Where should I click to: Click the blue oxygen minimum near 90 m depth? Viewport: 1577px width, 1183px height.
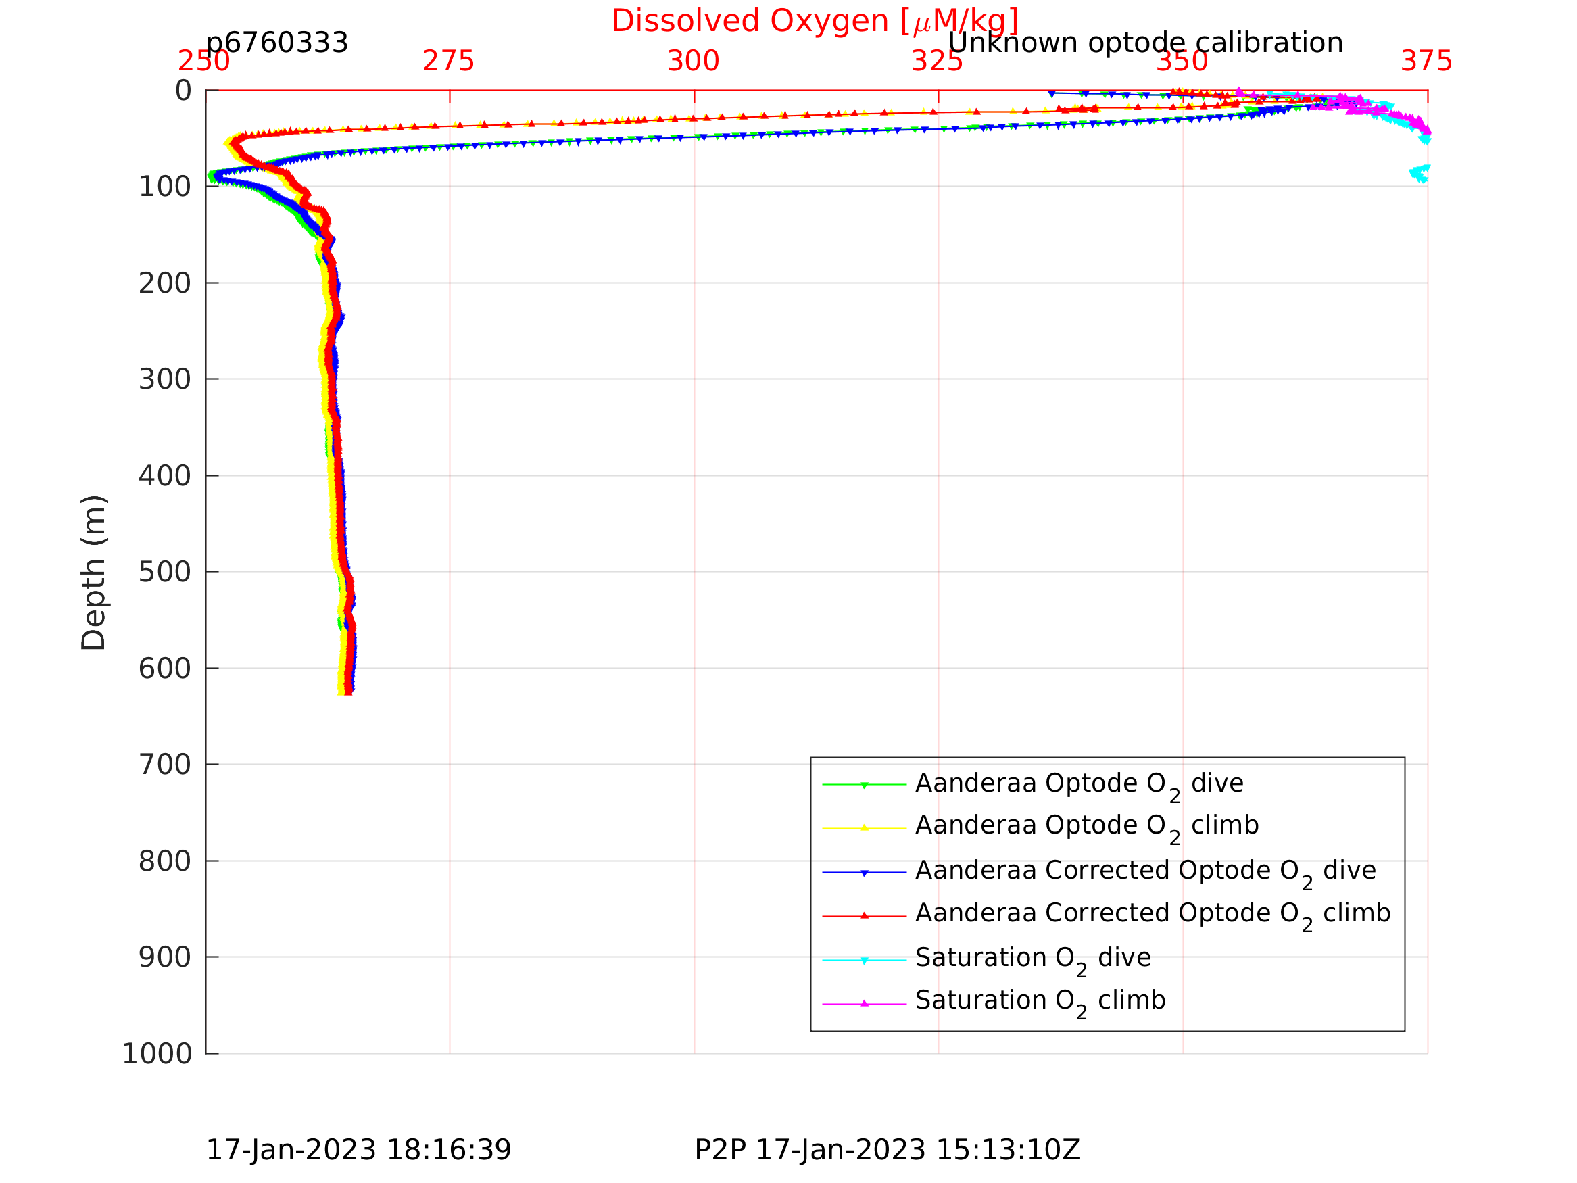[218, 175]
